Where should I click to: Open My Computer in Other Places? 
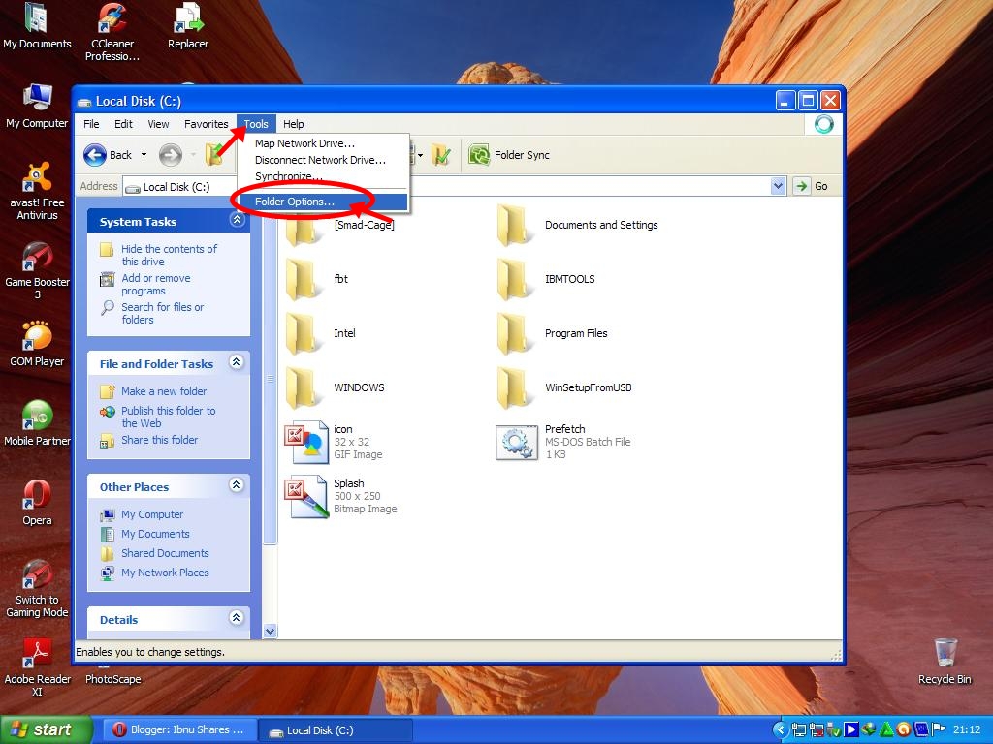click(152, 515)
